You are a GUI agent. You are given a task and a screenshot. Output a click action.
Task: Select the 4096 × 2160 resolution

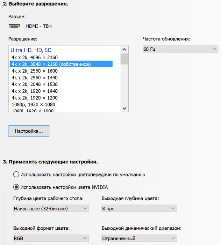(35, 57)
